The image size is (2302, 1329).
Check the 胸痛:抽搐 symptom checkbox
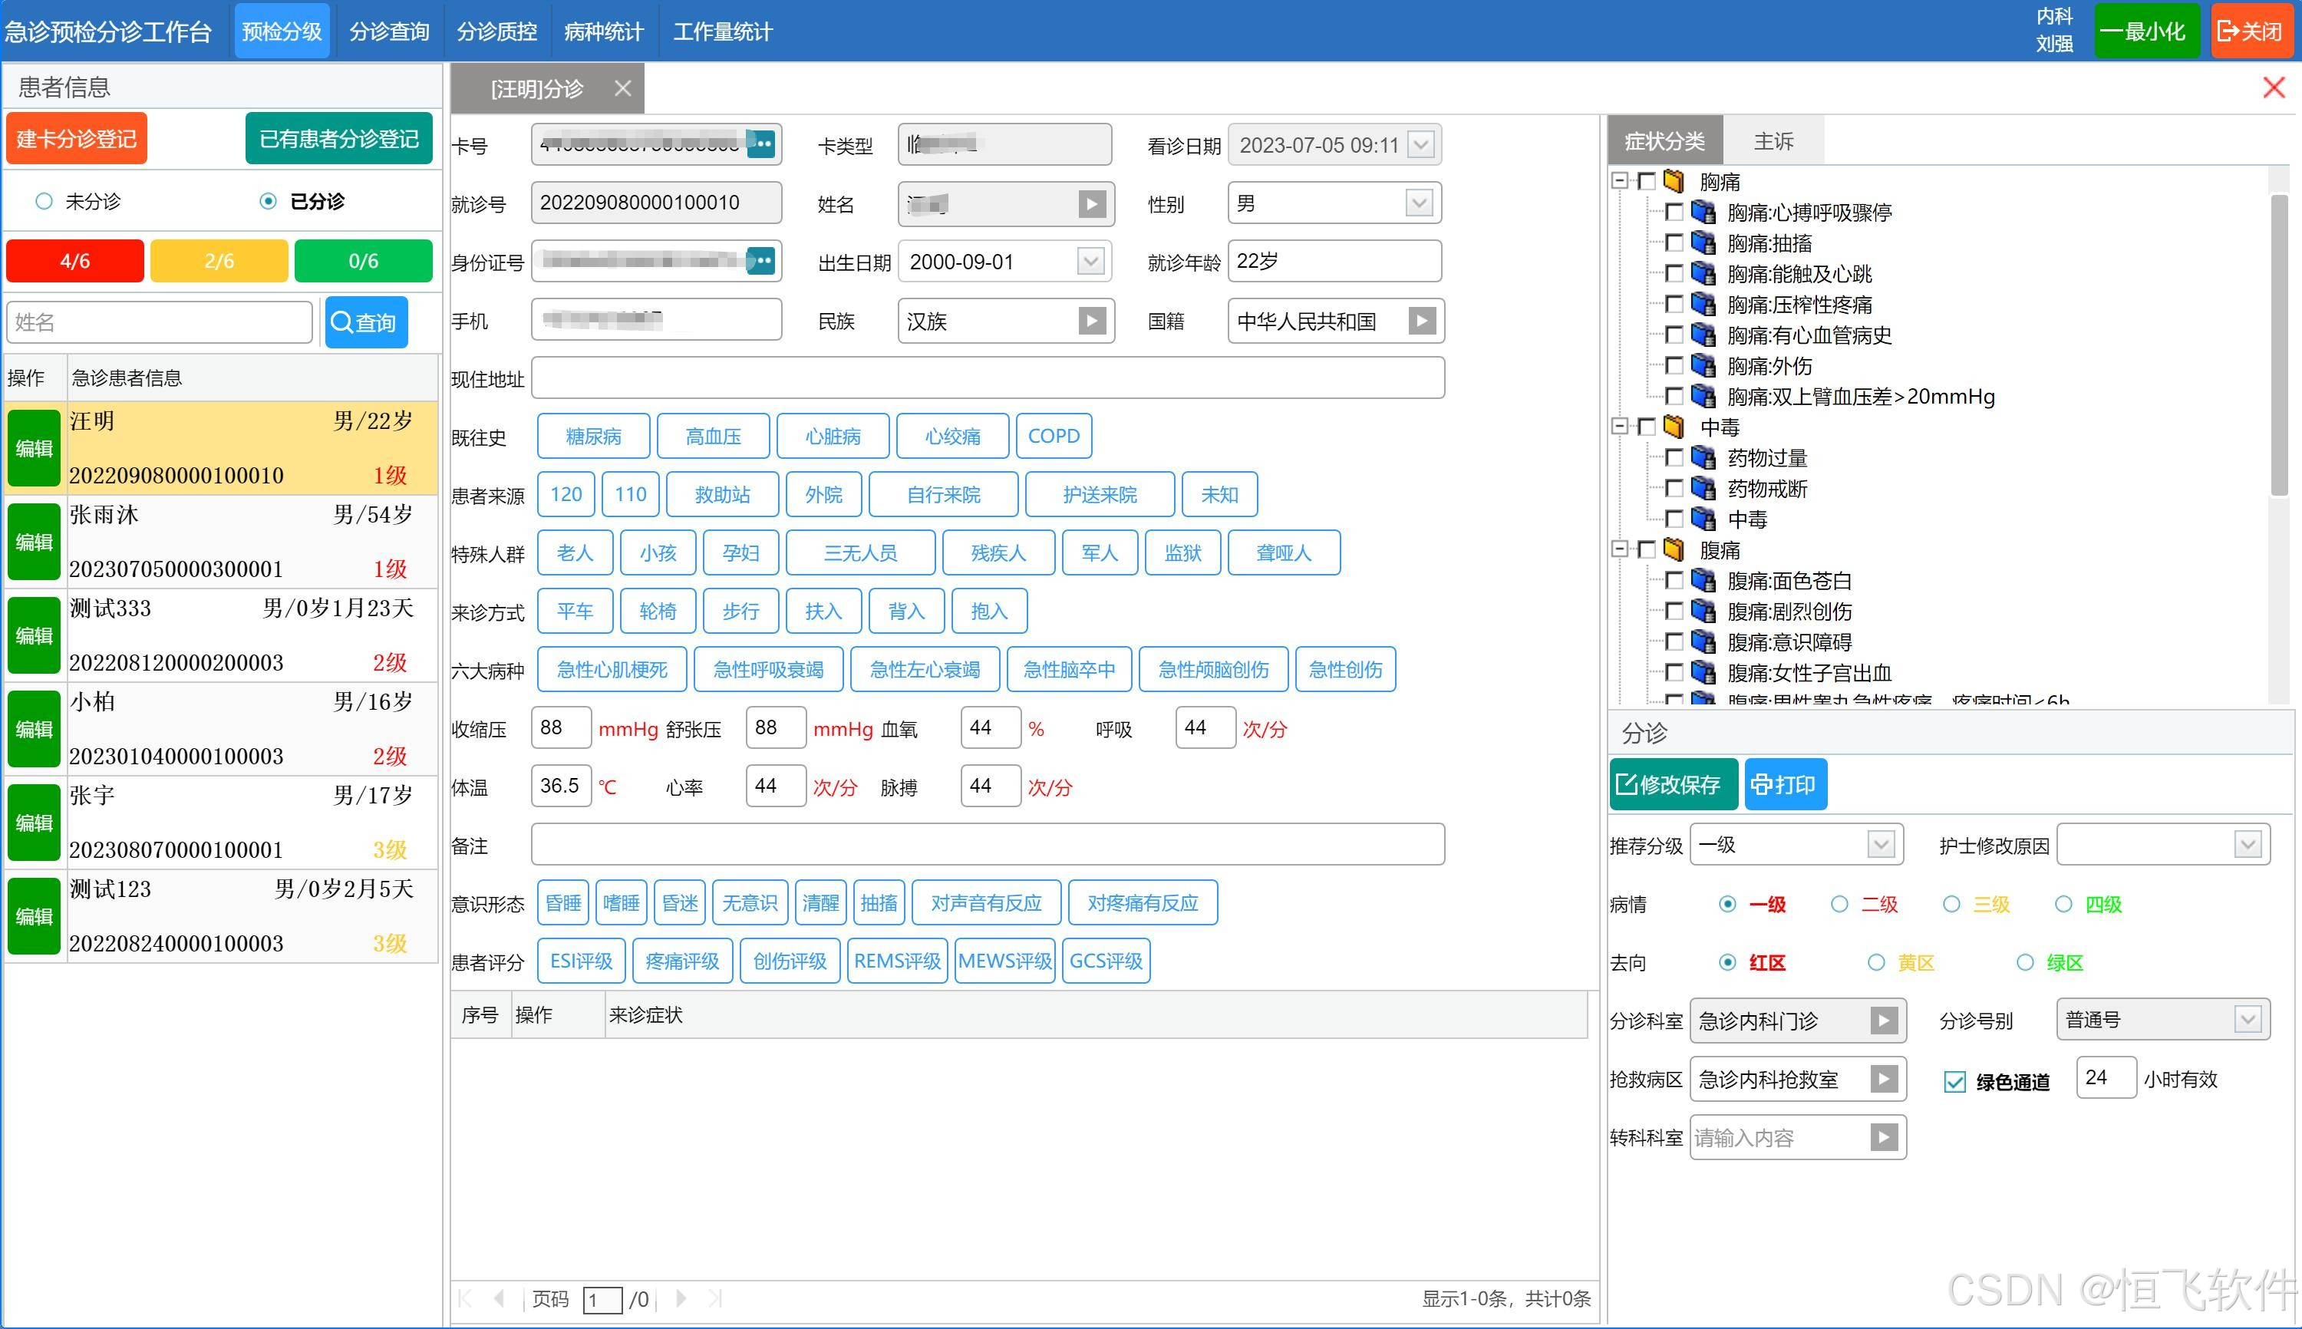1674,242
